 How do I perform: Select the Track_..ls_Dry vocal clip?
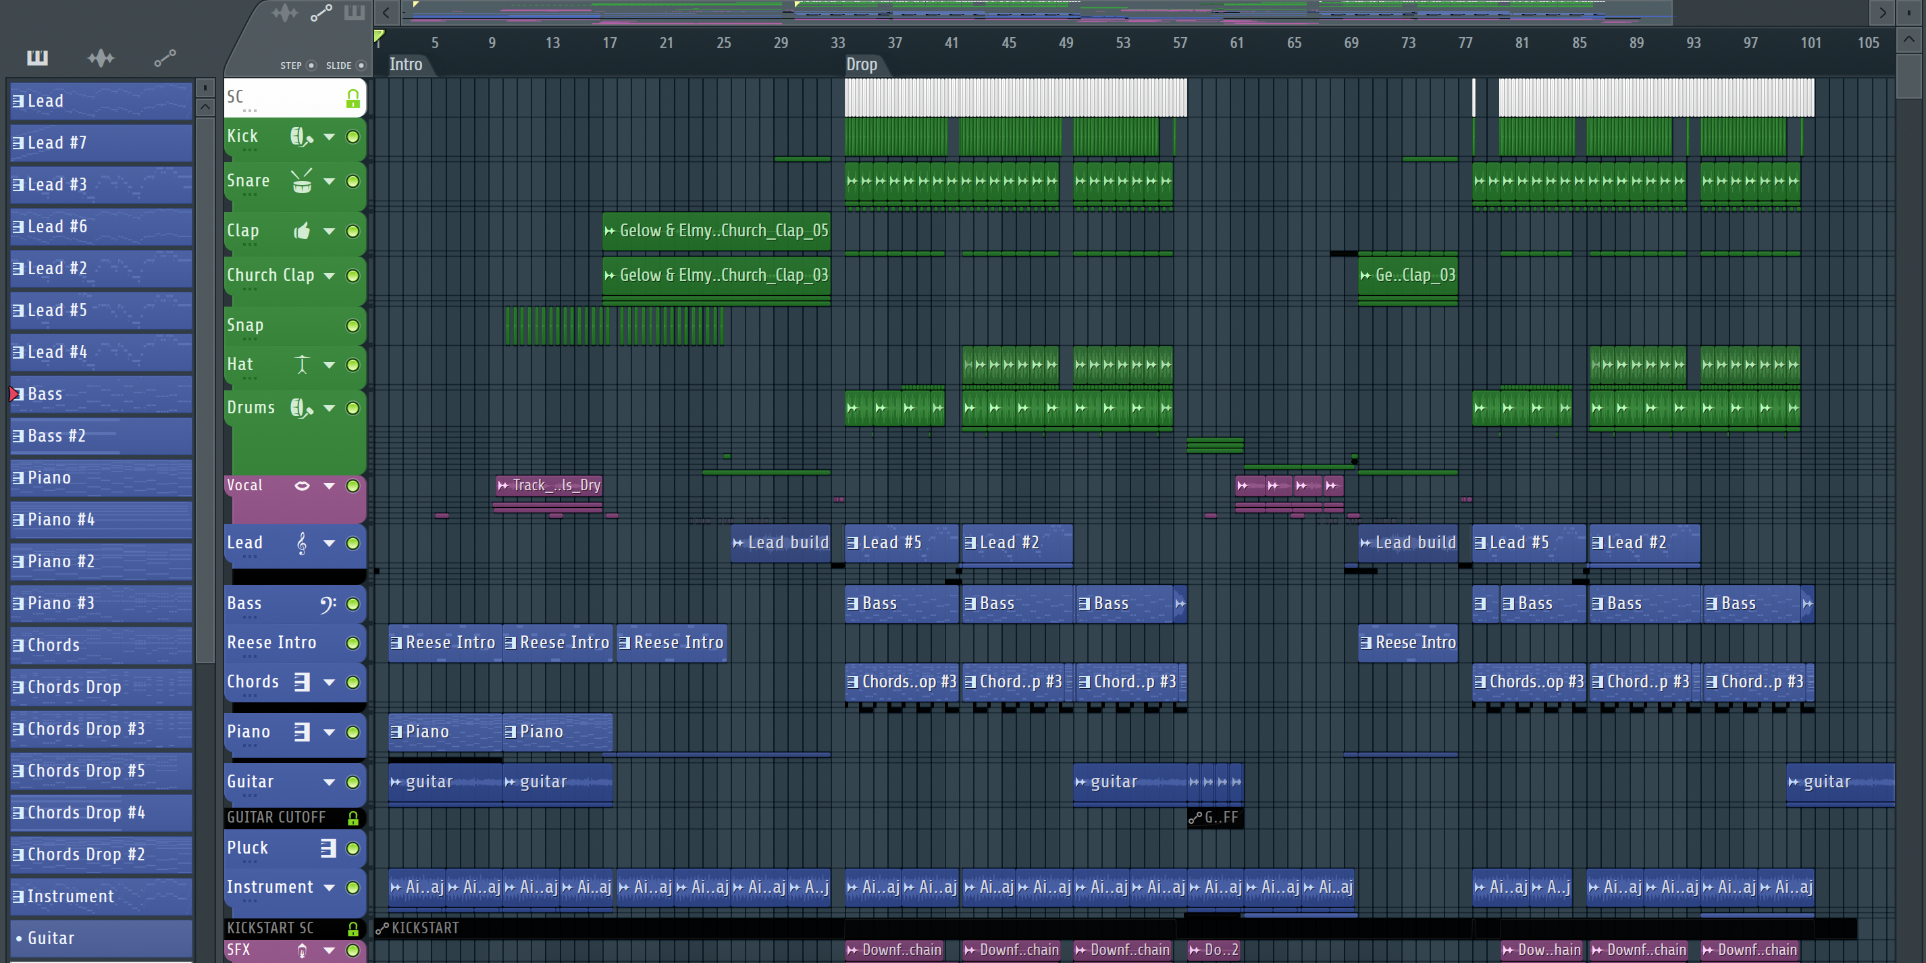click(x=549, y=486)
